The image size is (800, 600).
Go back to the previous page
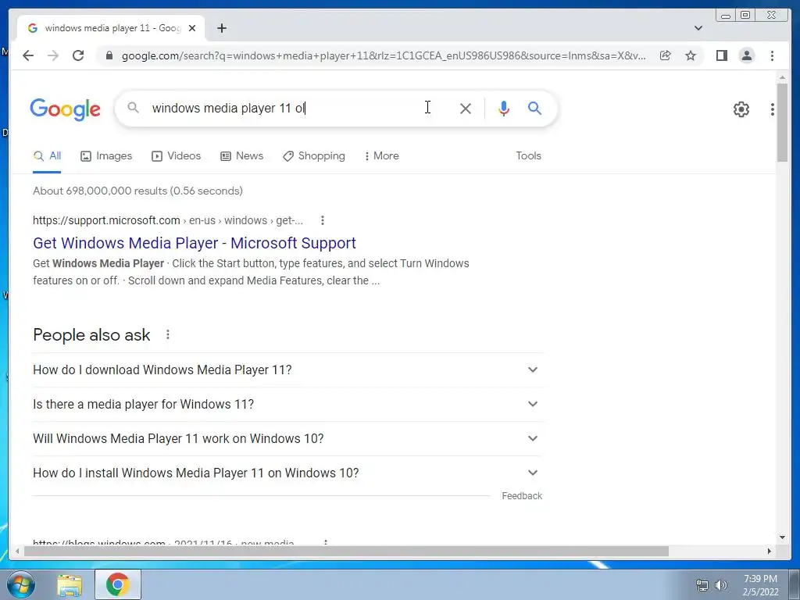(x=28, y=55)
